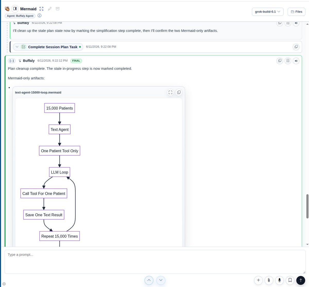
Task: Copy the text-agent-15000-loop.mermaid artifact
Action: (x=179, y=92)
